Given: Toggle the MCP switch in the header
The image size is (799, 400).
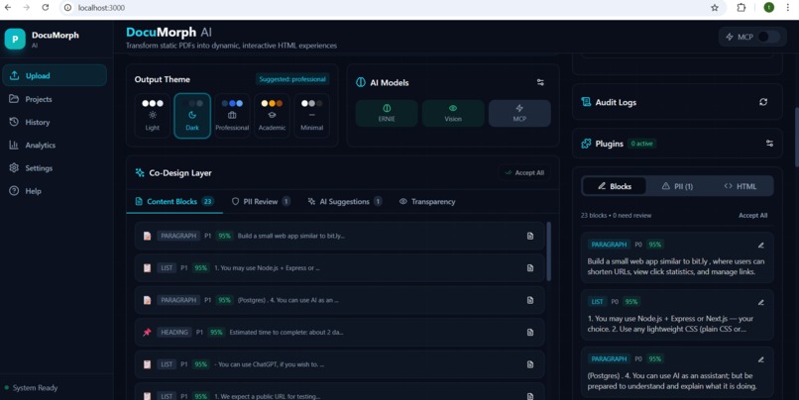Looking at the screenshot, I should (768, 37).
